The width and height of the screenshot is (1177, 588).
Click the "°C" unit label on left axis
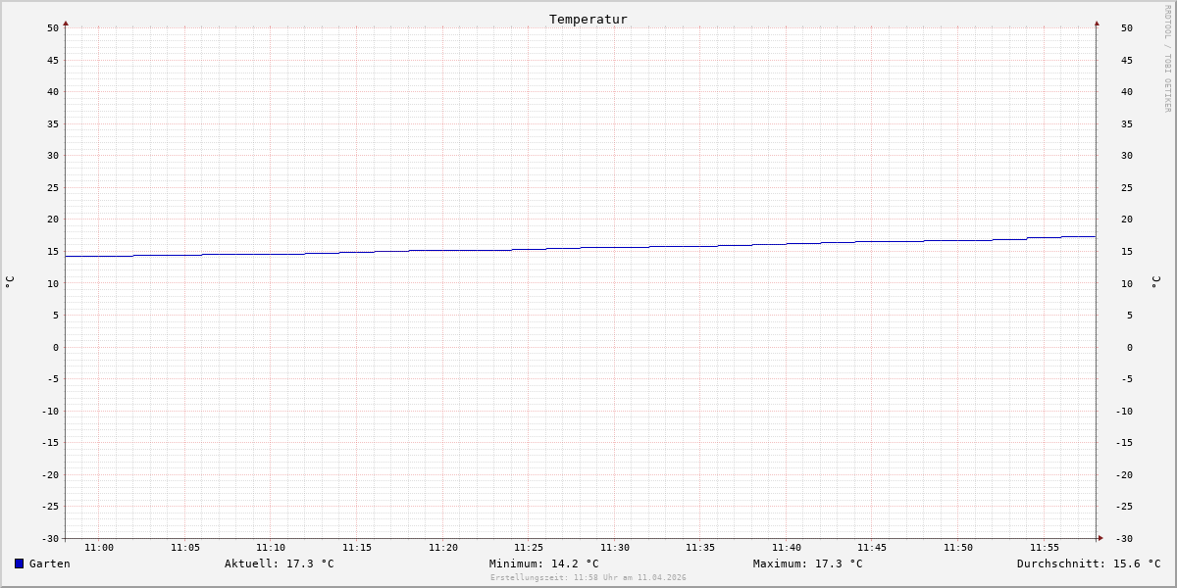point(10,281)
